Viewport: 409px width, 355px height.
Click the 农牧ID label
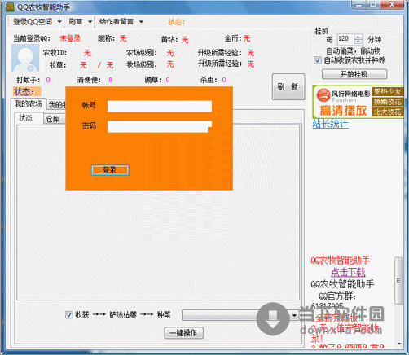55,52
